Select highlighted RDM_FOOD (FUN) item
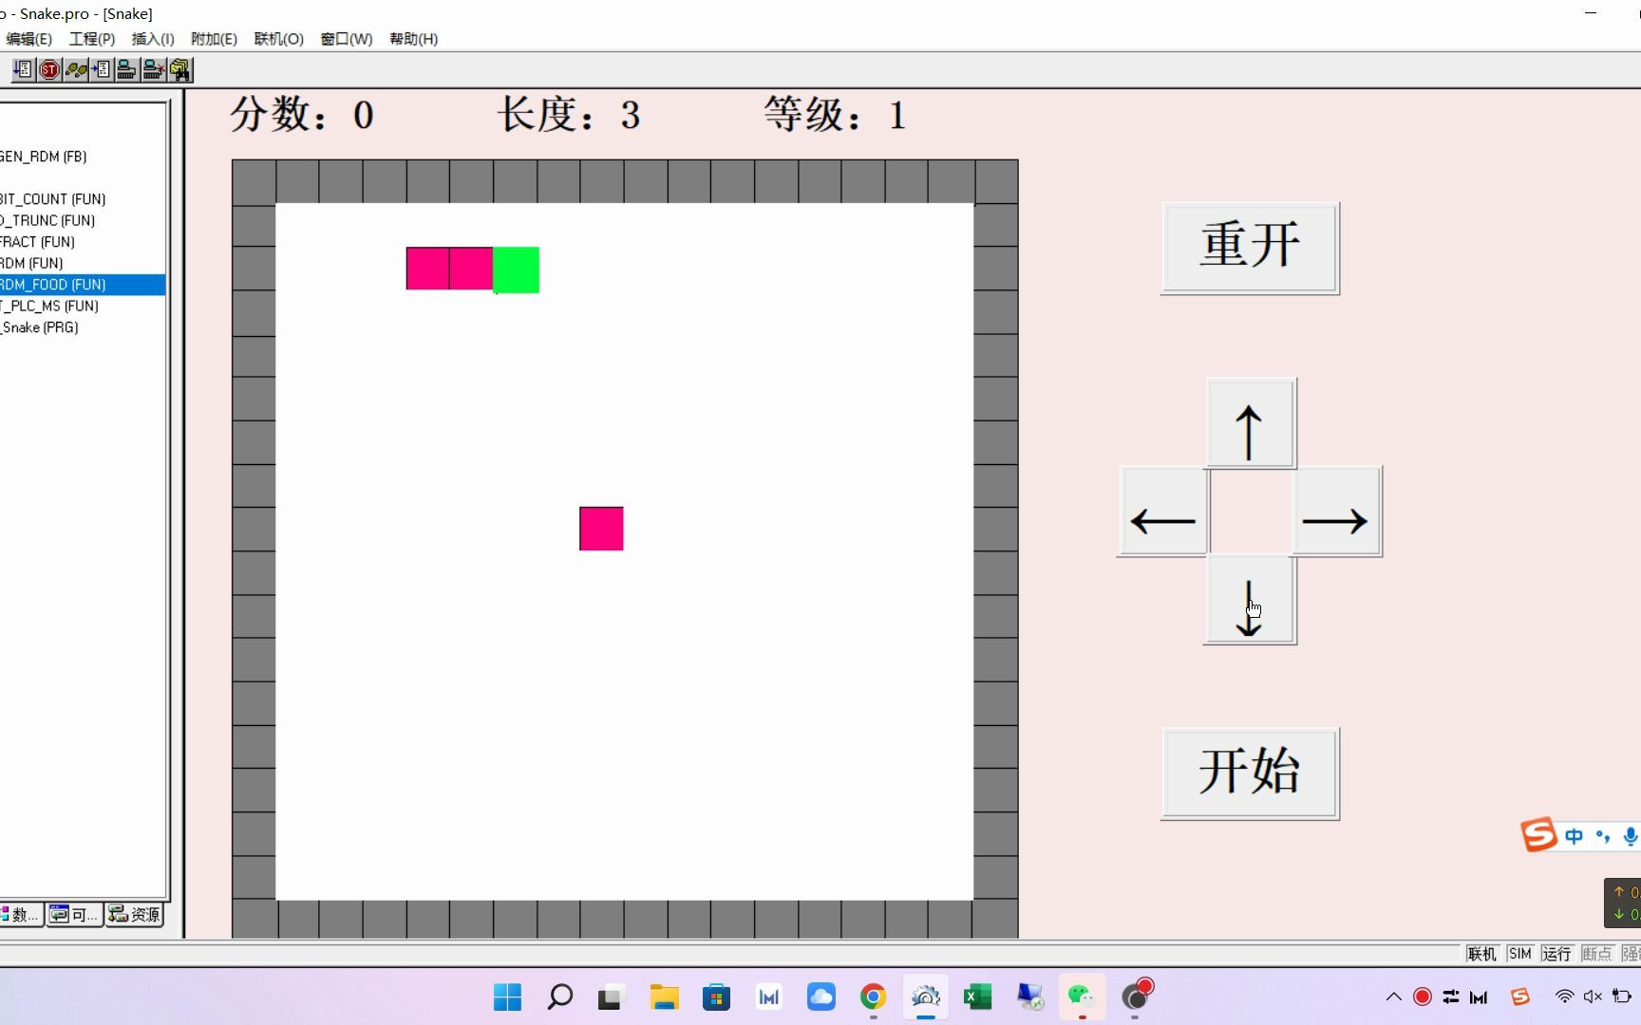This screenshot has height=1025, width=1641. pos(83,285)
